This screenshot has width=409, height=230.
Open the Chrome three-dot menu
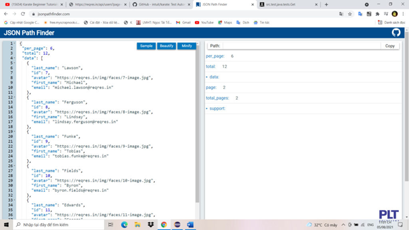[x=403, y=14]
